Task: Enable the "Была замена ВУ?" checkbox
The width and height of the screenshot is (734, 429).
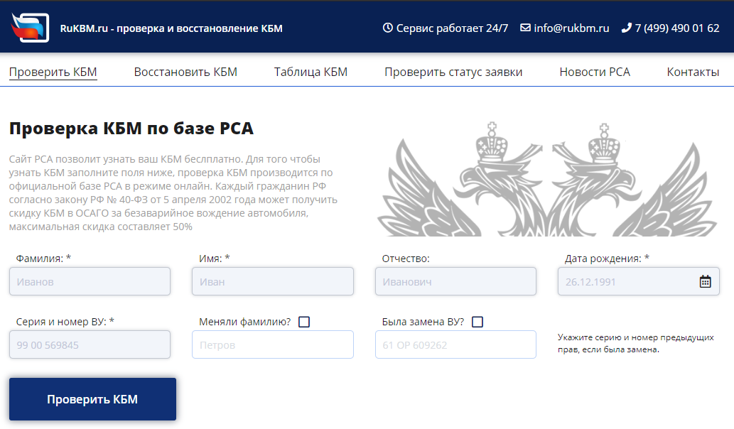Action: pos(477,322)
